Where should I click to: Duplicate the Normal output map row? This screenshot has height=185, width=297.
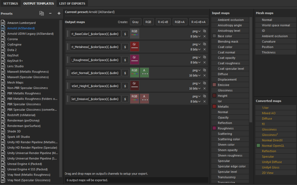tap(204, 70)
